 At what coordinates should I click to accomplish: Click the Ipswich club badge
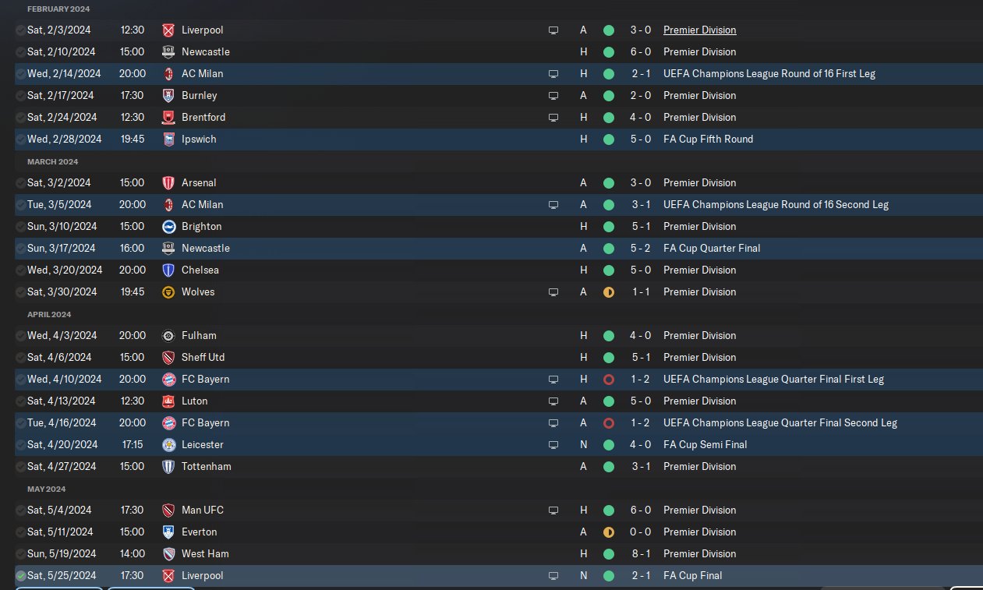[168, 140]
